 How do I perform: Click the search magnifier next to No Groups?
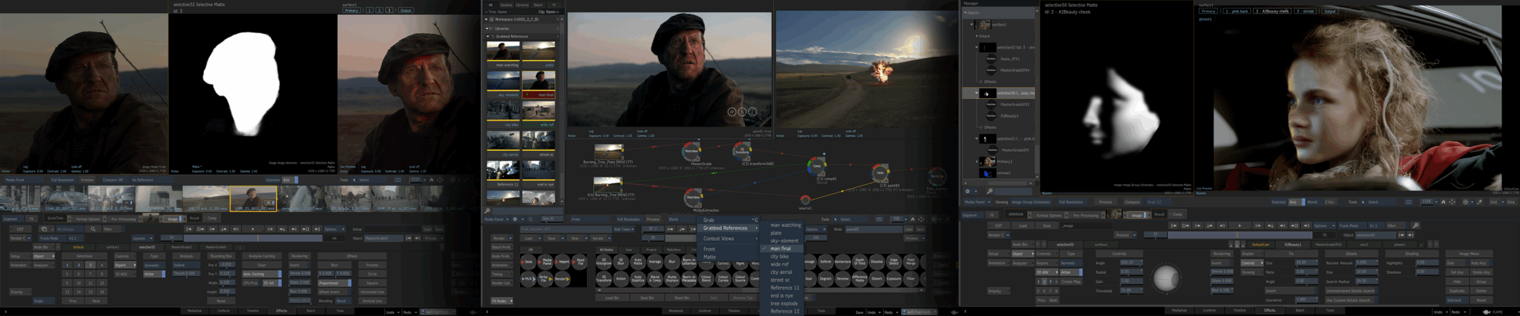point(93,229)
